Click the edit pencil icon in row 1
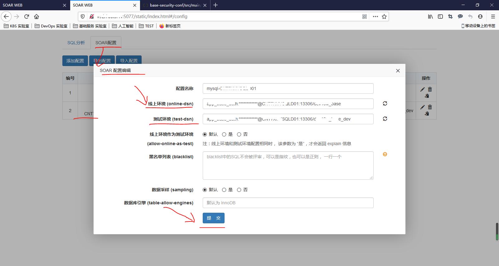This screenshot has width=499, height=266. click(422, 89)
